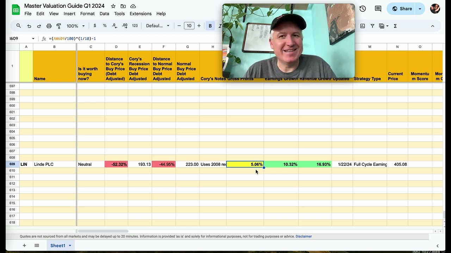This screenshot has height=253, width=451.
Task: Insert a chart
Action: click(363, 26)
